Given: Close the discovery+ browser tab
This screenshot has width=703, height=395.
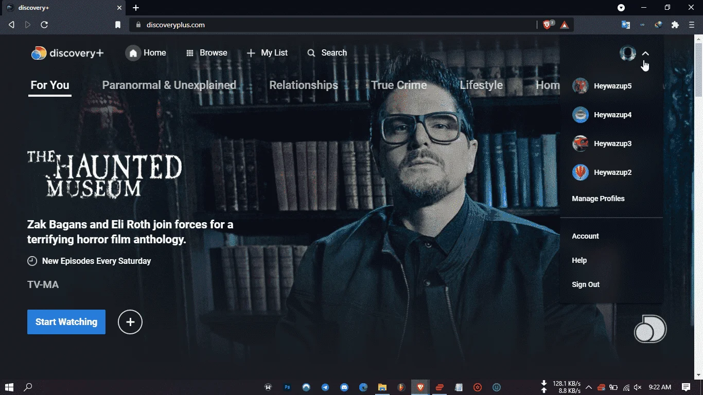Looking at the screenshot, I should [x=119, y=8].
